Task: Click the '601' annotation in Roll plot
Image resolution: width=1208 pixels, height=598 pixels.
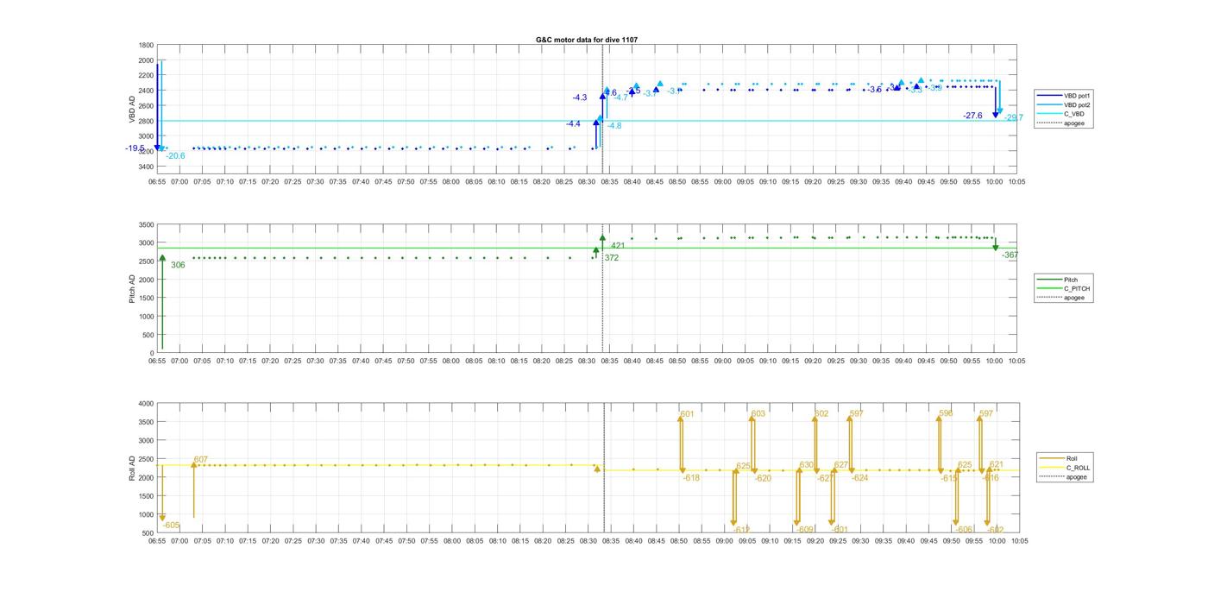Action: (x=688, y=415)
